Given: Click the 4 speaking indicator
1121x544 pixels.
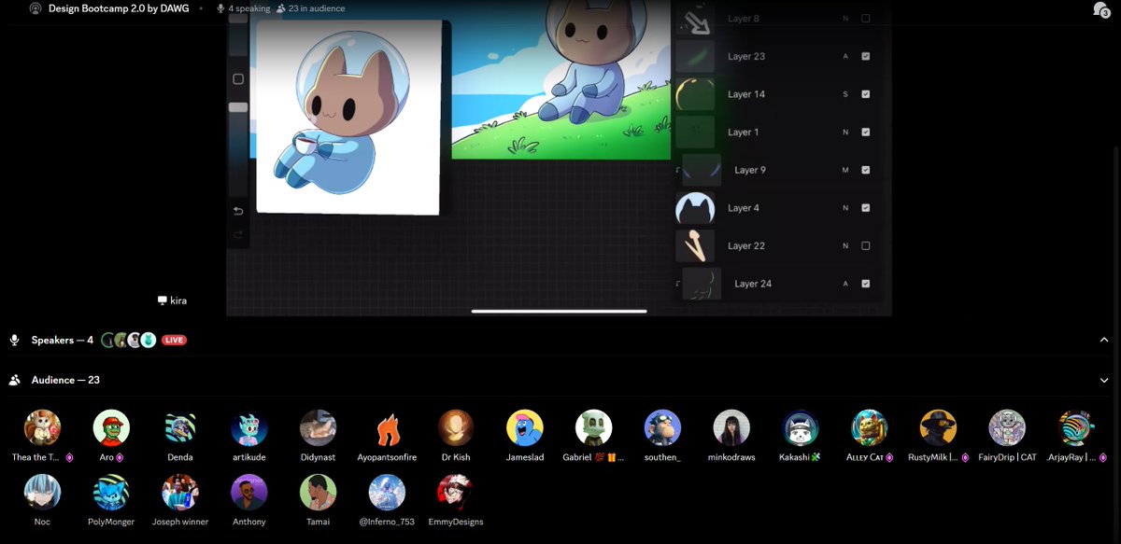Looking at the screenshot, I should coord(243,8).
